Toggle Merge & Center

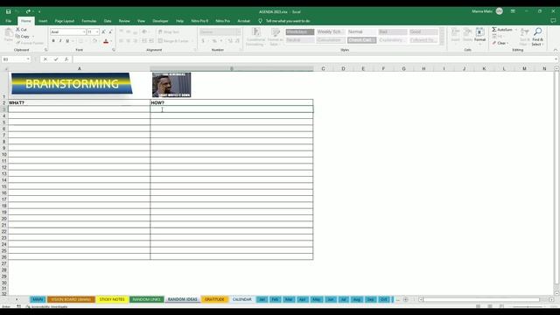coord(173,41)
